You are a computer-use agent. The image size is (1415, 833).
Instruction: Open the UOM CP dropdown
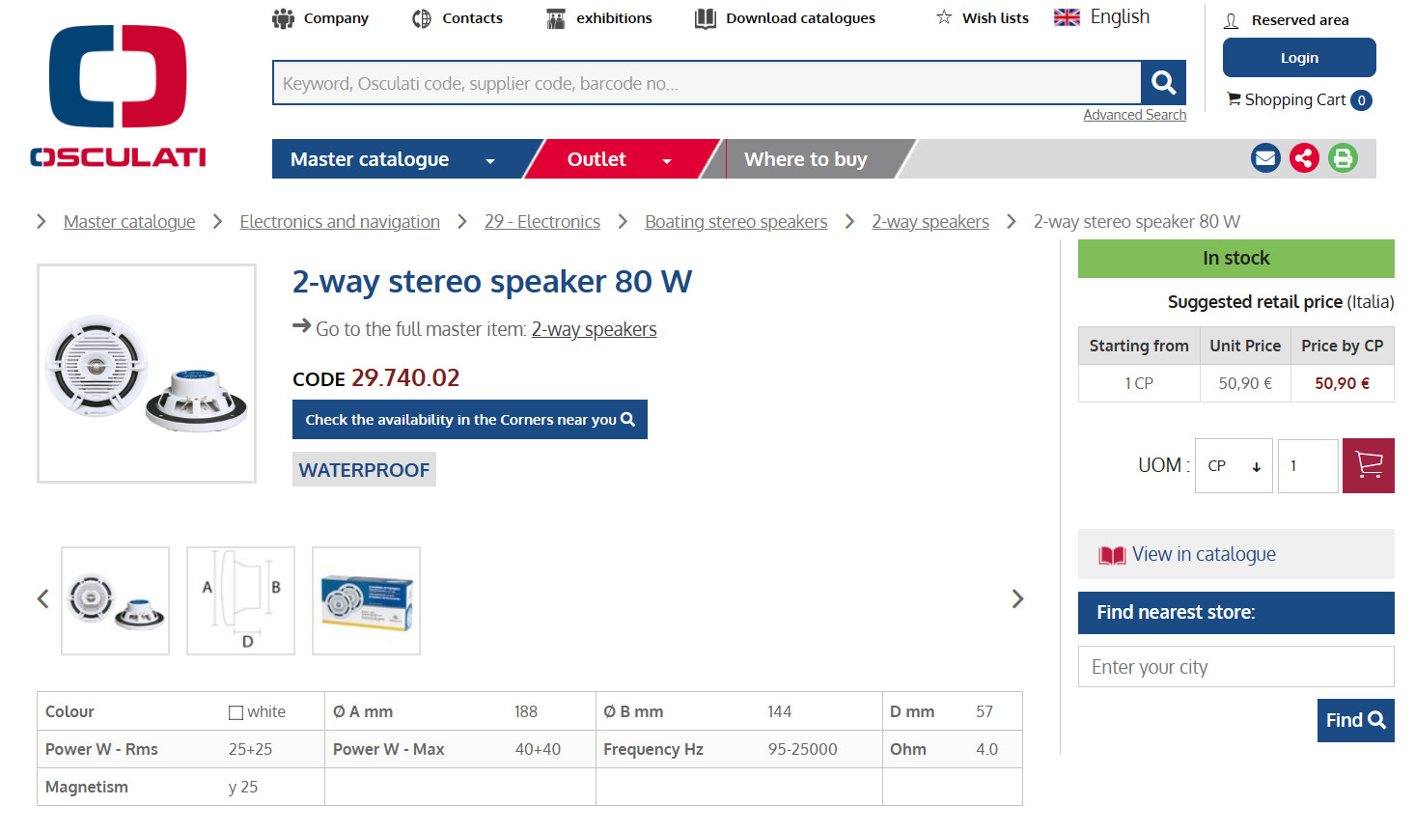point(1234,466)
